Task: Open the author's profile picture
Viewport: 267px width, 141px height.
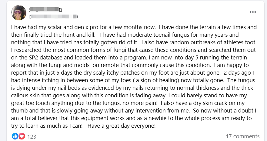Action: click(x=19, y=13)
